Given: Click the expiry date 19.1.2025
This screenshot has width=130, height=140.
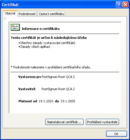Looking at the screenshot, I should click(x=68, y=101).
